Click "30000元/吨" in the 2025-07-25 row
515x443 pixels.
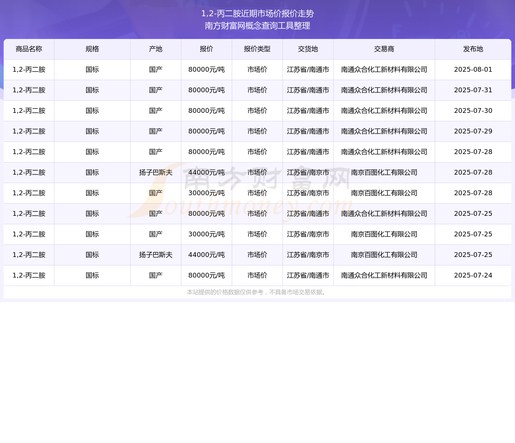207,234
